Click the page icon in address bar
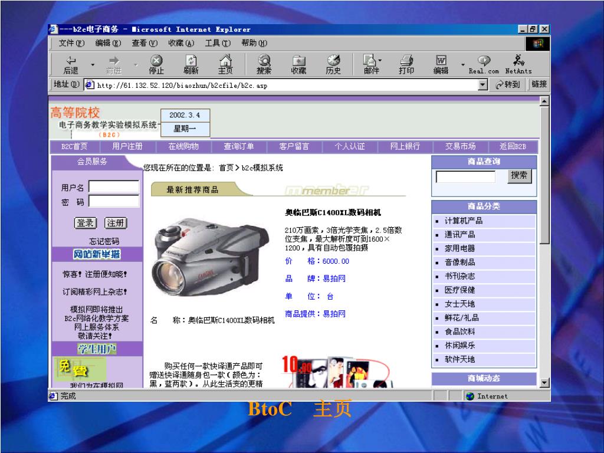The image size is (604, 453). click(90, 85)
